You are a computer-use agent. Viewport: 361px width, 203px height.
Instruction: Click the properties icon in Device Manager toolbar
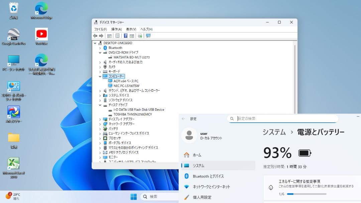[117, 35]
